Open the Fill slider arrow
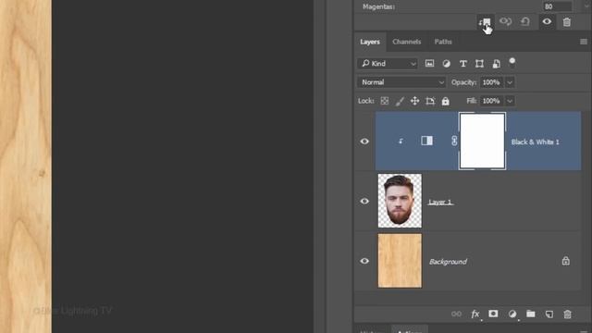 pyautogui.click(x=510, y=101)
